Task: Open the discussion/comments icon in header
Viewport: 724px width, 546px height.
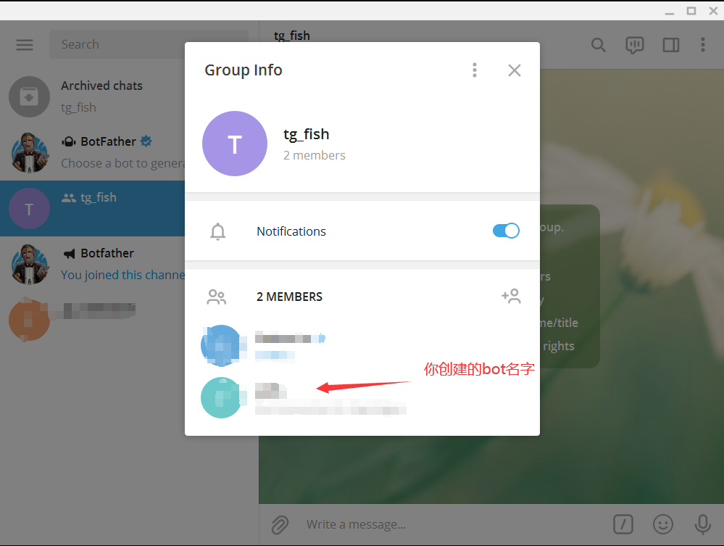Action: (634, 45)
